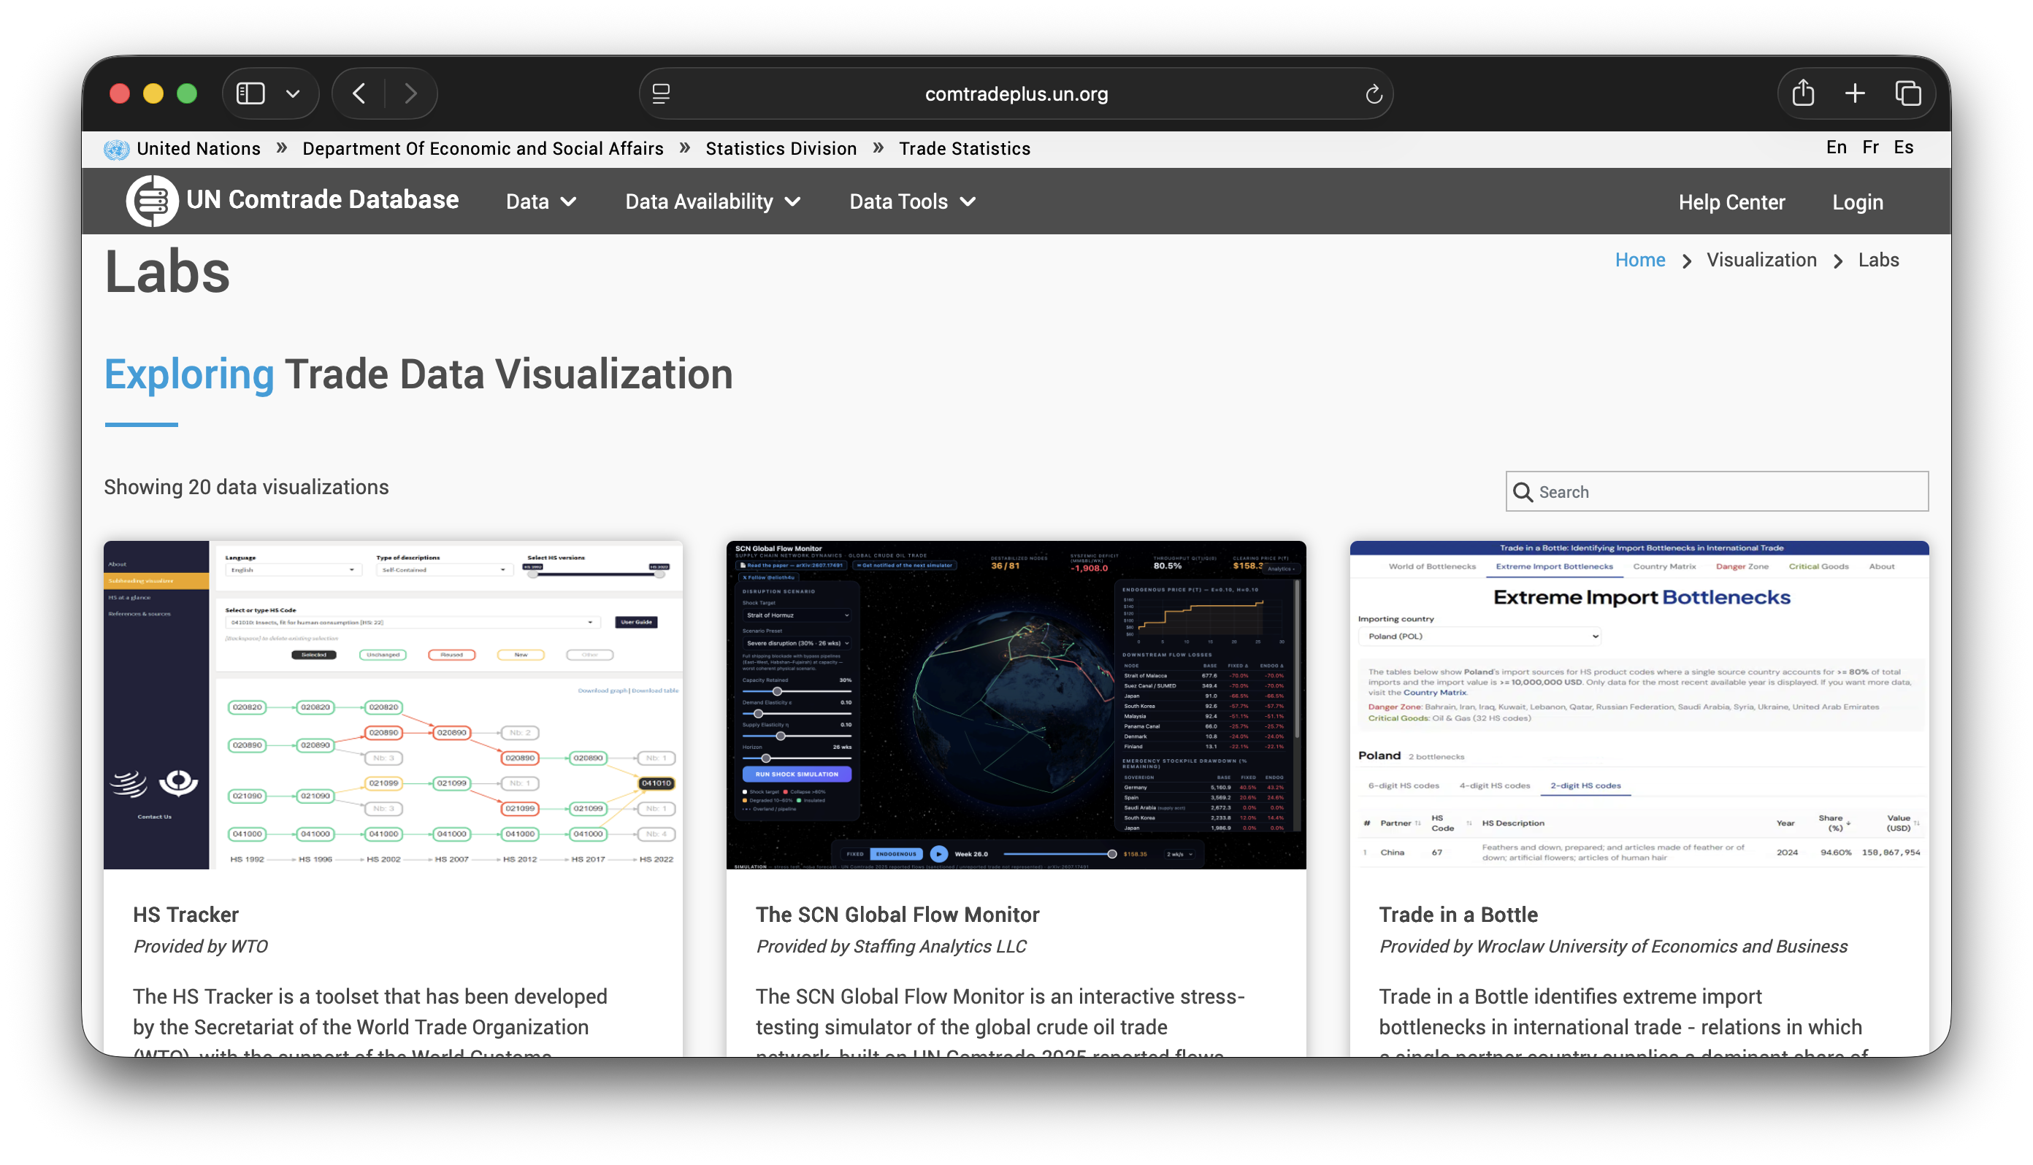Click the Poland (POL) importing country dropdown
2033x1165 pixels.
point(1480,636)
